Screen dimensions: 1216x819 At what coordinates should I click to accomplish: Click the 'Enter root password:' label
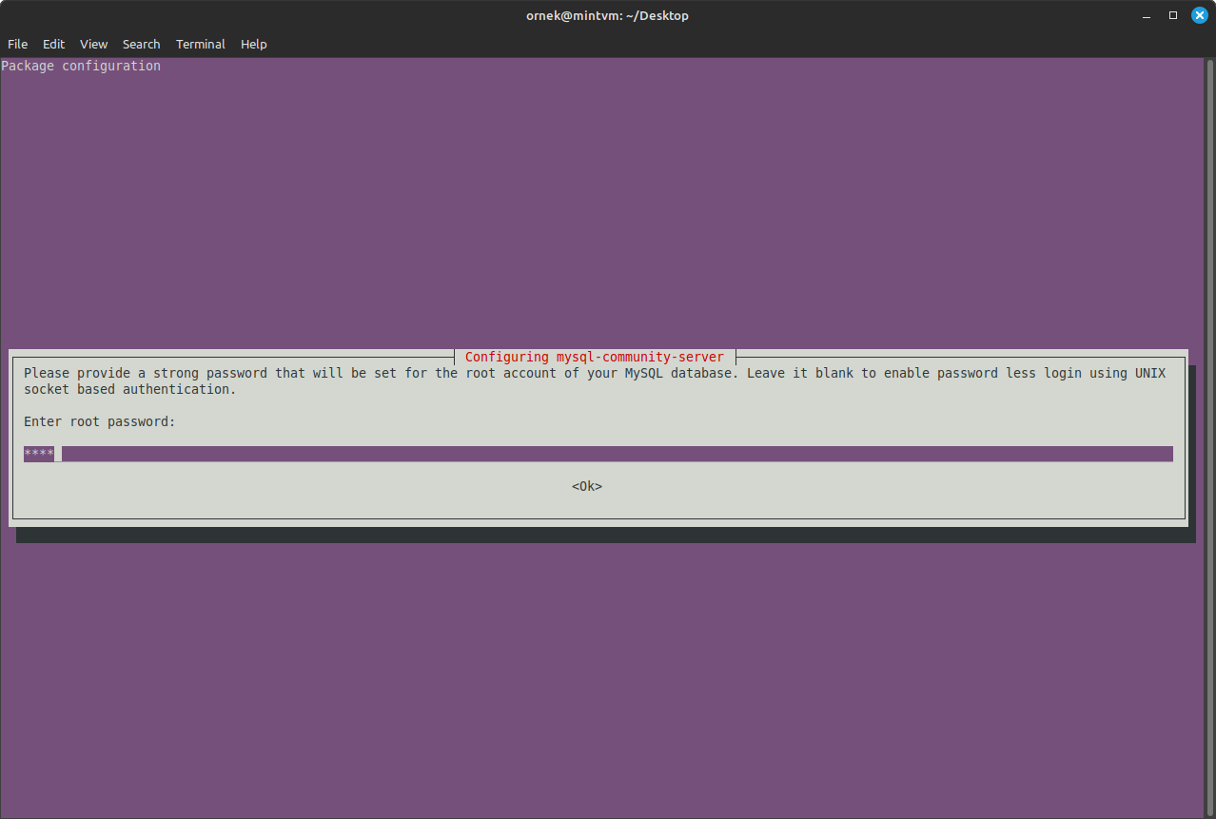tap(100, 421)
